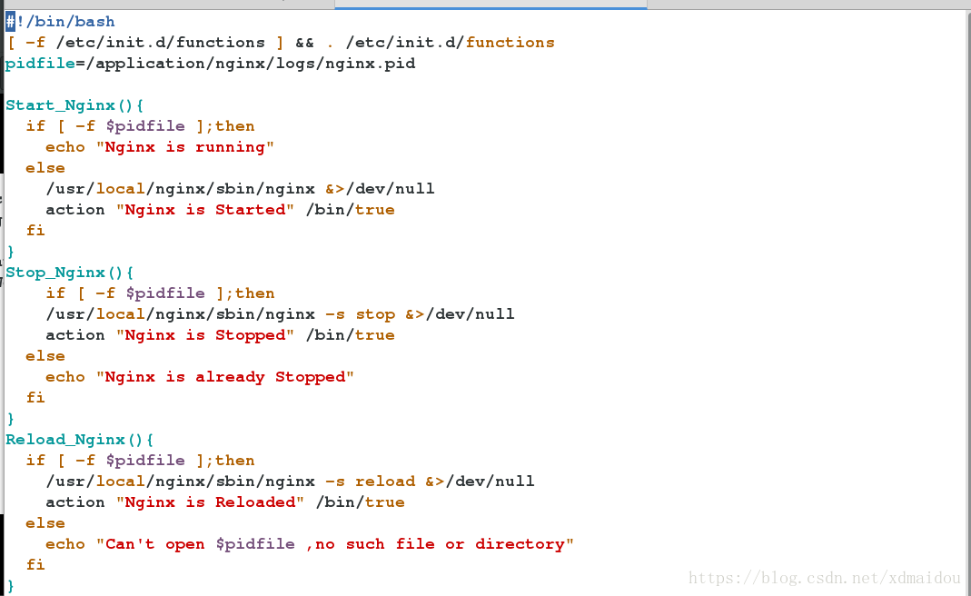Click the echo "Nginx is already Stopped" line
This screenshot has height=596, width=971.
[x=200, y=377]
